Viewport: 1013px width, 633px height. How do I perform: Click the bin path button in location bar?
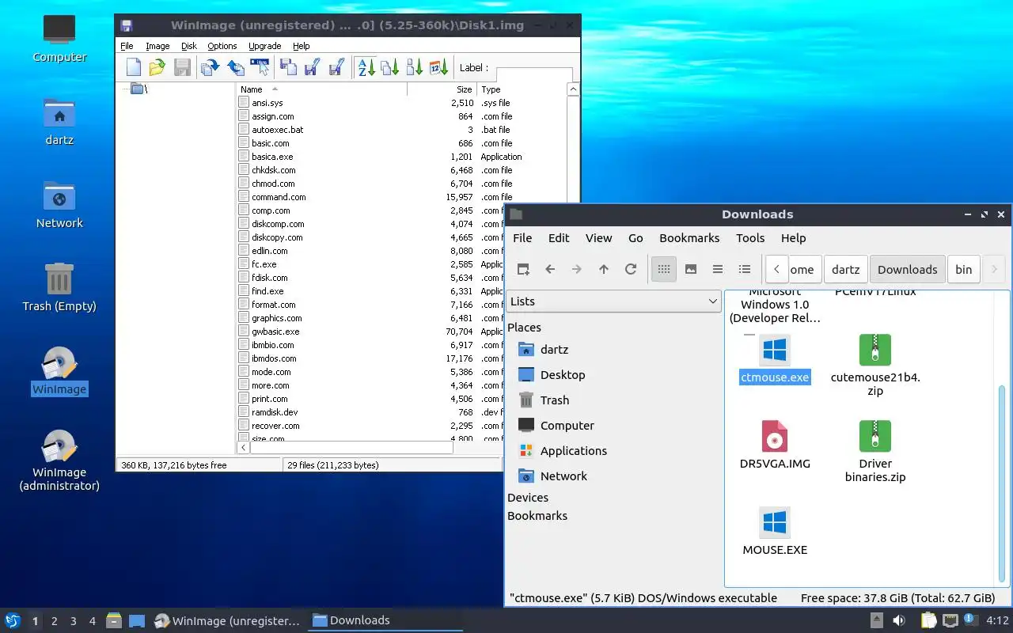(x=963, y=269)
